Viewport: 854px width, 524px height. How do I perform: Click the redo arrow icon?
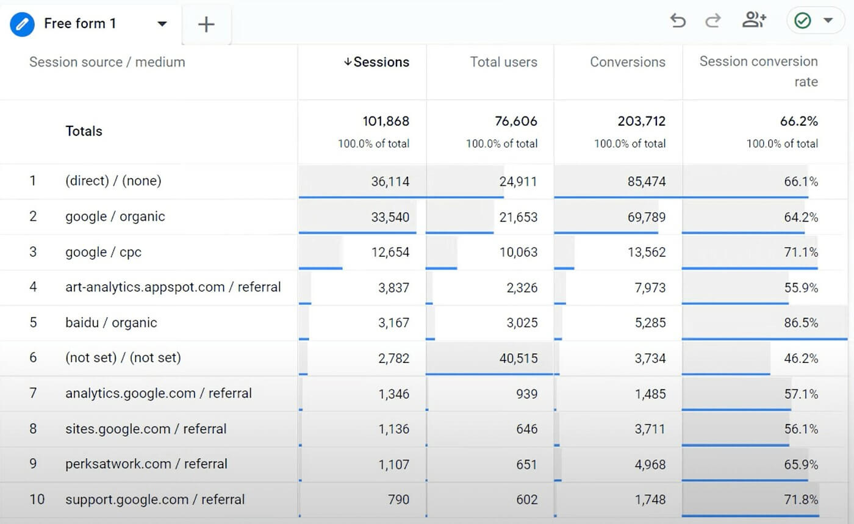(712, 21)
